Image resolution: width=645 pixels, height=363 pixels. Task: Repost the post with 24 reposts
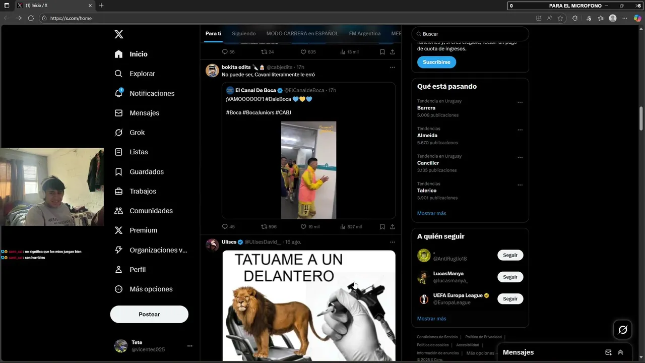[x=268, y=52]
